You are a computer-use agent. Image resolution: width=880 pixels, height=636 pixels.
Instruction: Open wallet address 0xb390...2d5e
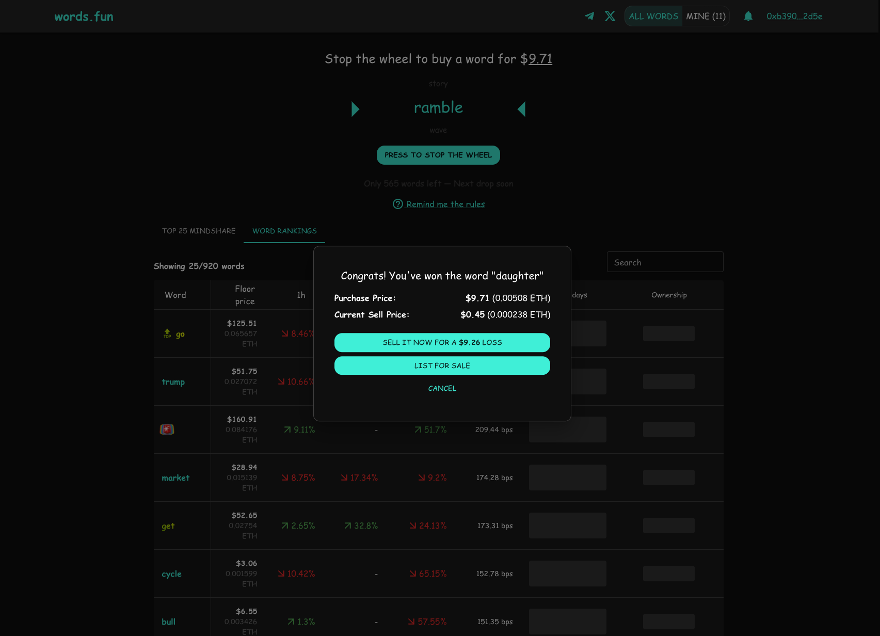pyautogui.click(x=794, y=16)
